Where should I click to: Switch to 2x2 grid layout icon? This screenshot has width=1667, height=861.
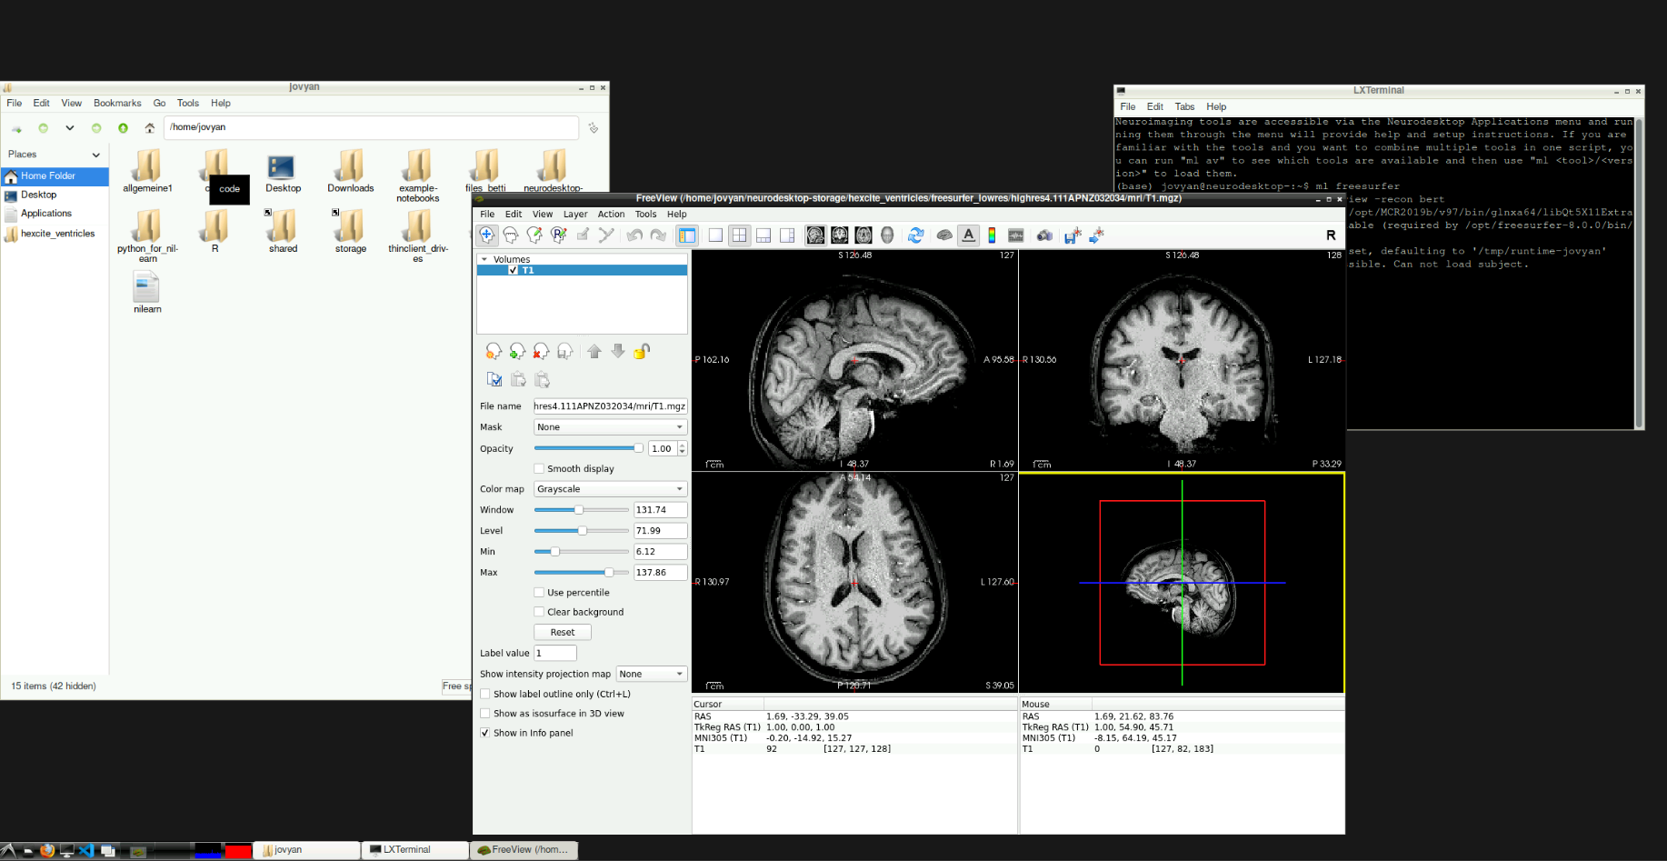tap(740, 235)
